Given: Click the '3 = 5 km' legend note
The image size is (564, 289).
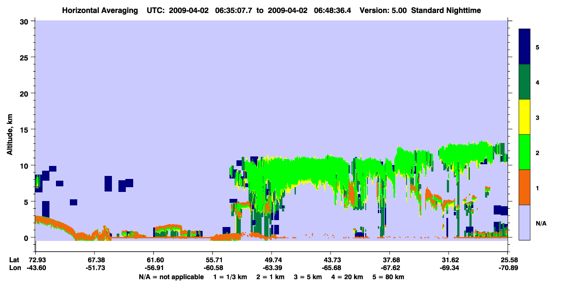Looking at the screenshot, I should tap(308, 277).
